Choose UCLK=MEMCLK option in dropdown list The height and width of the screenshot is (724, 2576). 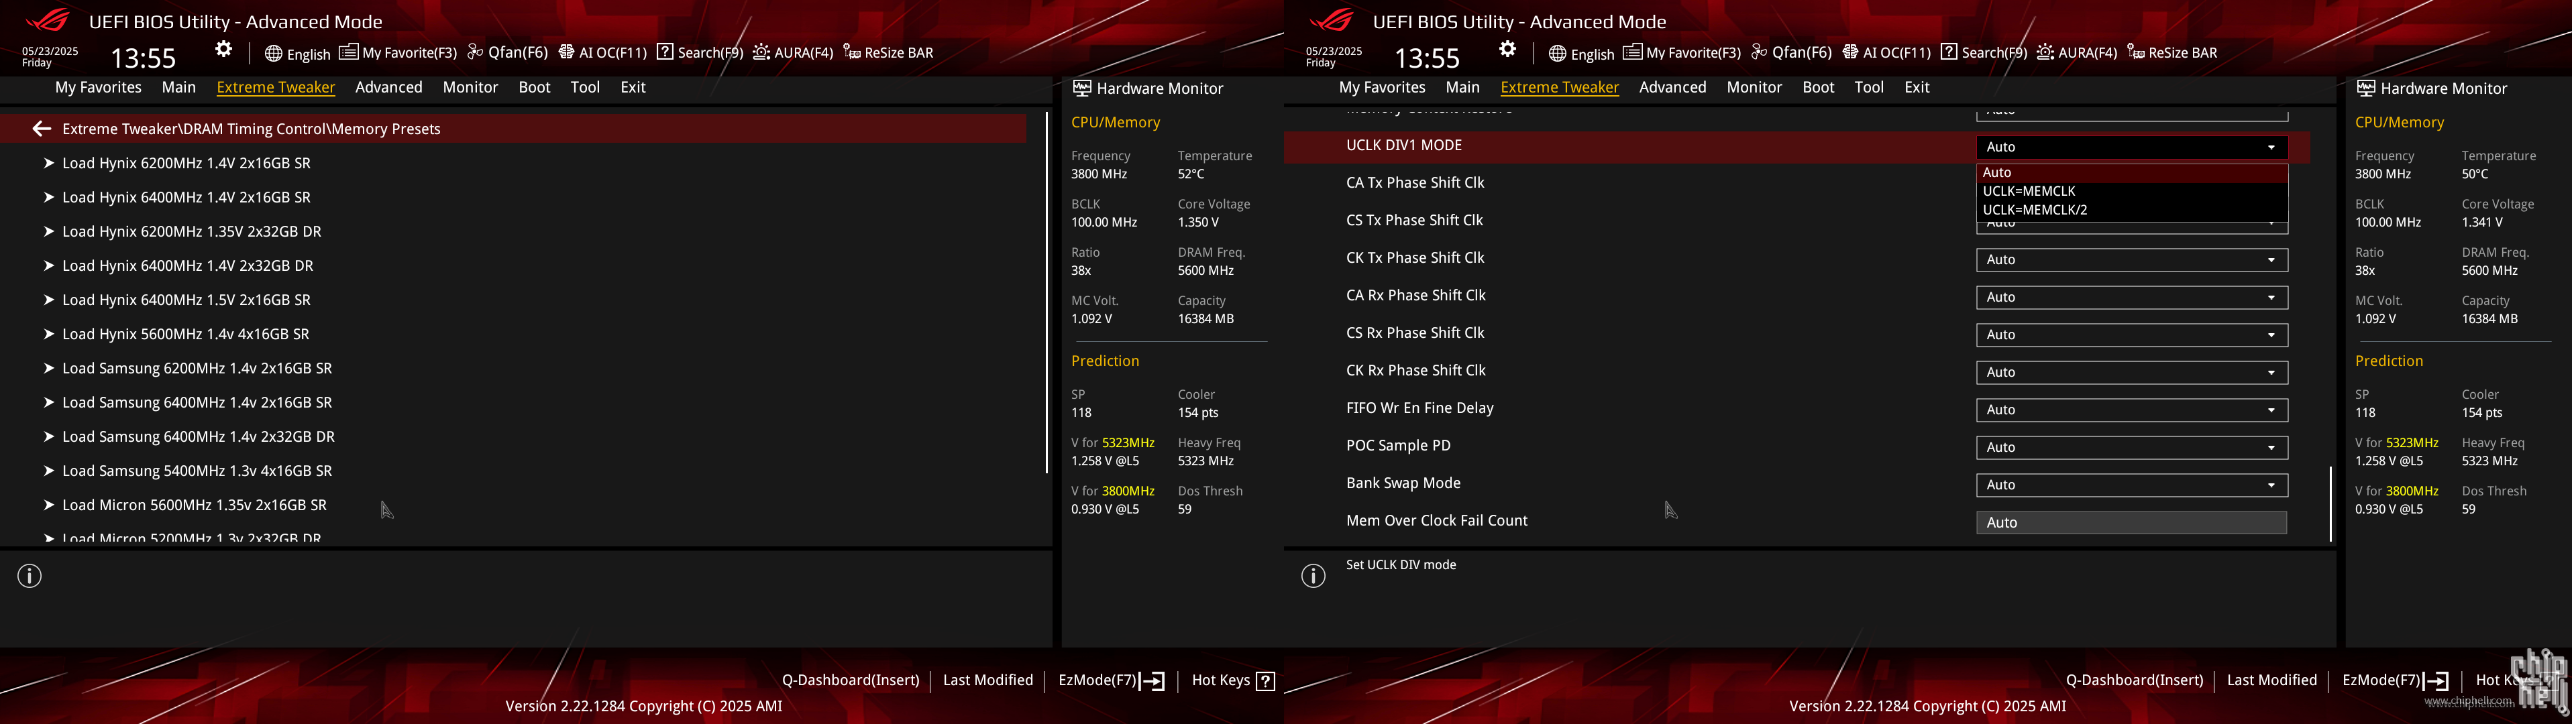coord(2131,191)
